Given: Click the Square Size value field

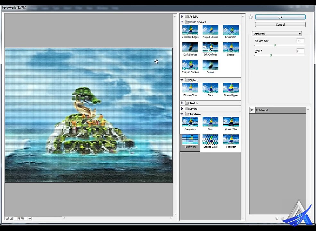Looking at the screenshot, I should tap(300, 41).
